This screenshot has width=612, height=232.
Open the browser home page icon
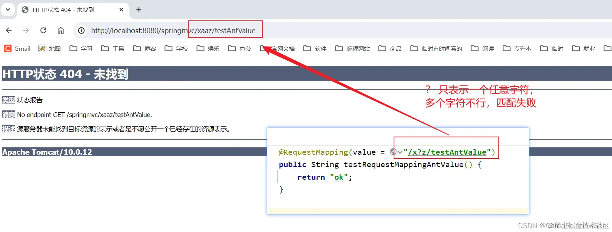[60, 30]
